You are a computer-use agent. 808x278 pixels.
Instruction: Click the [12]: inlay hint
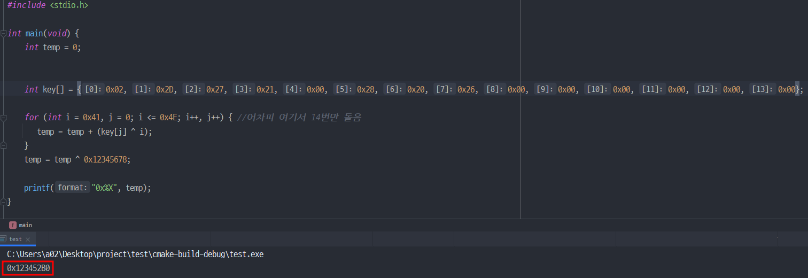point(708,90)
